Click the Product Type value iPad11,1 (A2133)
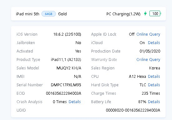172x120 pixels. tap(66, 60)
